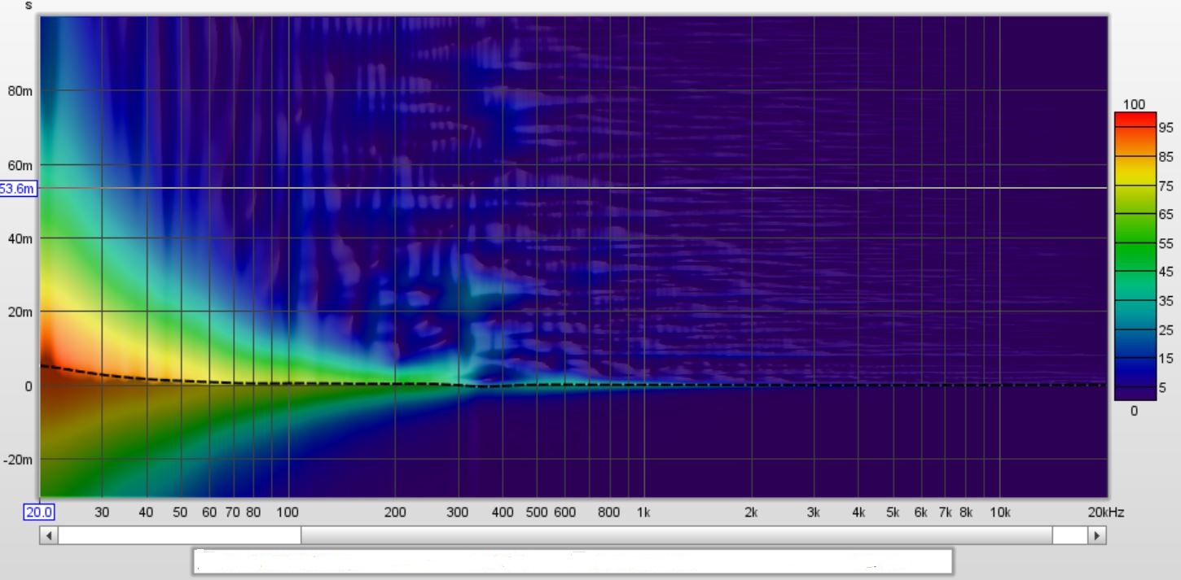Viewport: 1181px width, 580px height.
Task: Click the 80m time axis label
Action: 20,91
